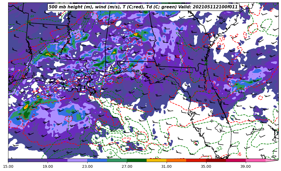
Task: Select the yellow colorbar segment
Action: 156,160
